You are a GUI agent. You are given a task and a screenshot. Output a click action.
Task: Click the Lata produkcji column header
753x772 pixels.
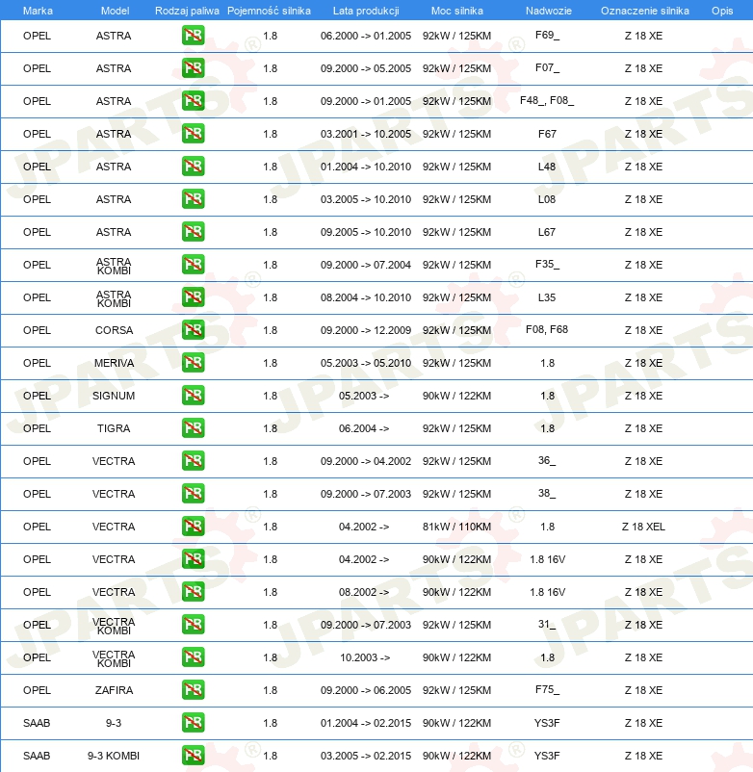click(365, 11)
